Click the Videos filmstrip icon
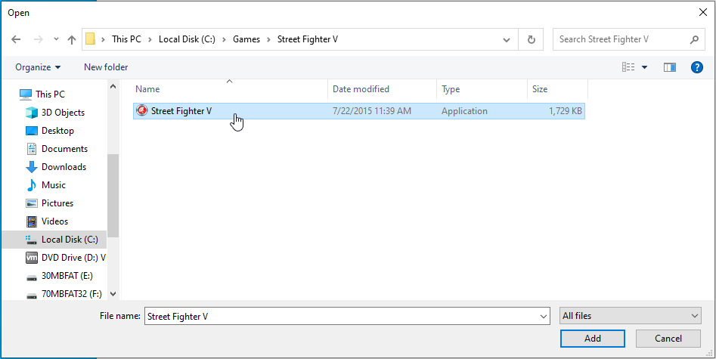Screen dimensions: 716x359 32,221
